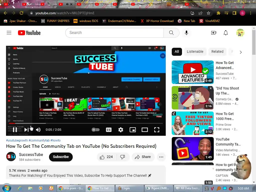Screen dimensions: 256x192
Task: Bookmark this page with the star
Action: coord(208,13)
